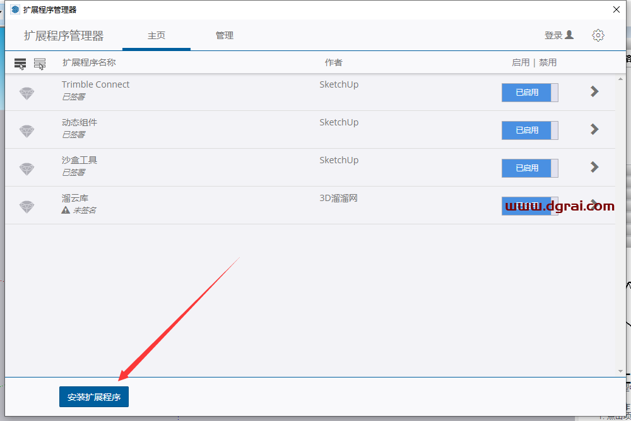The height and width of the screenshot is (421, 631).
Task: Click the Trimble Connect ruby gem icon
Action: [x=27, y=93]
